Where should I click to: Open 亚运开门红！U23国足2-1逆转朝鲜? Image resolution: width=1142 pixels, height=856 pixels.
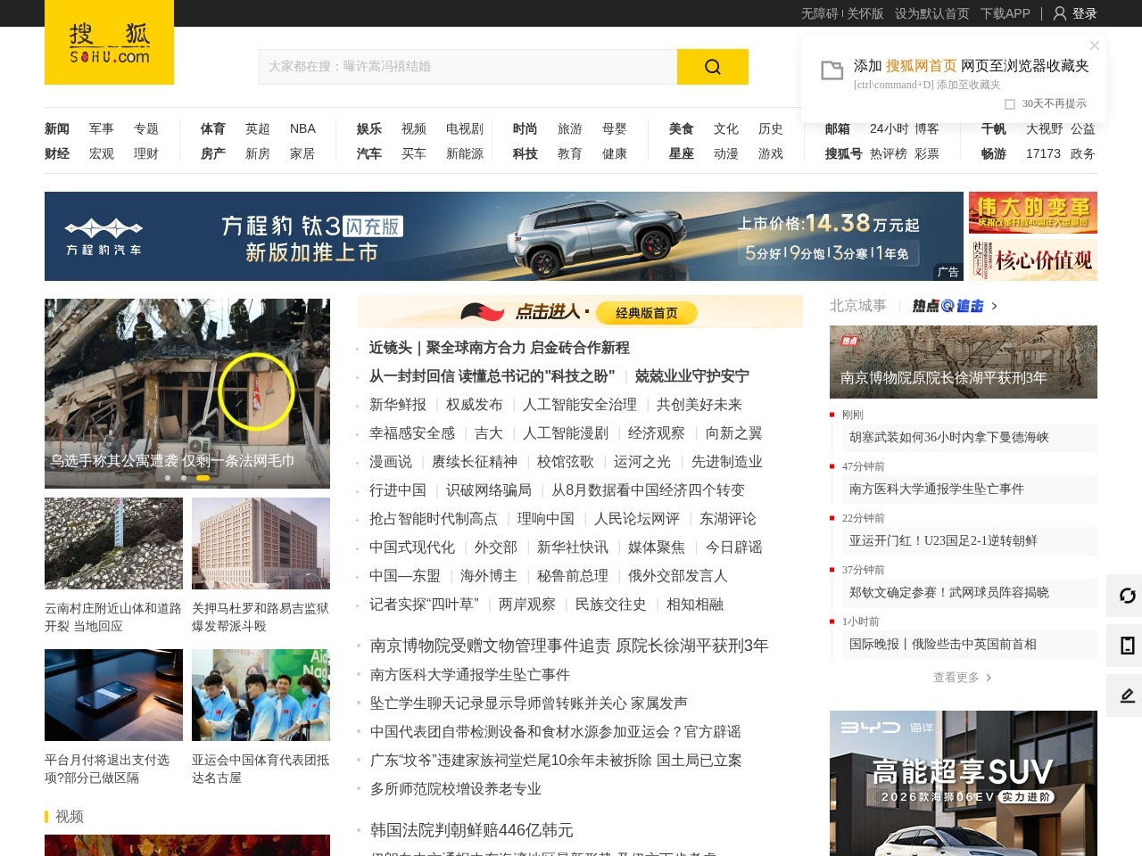point(943,540)
